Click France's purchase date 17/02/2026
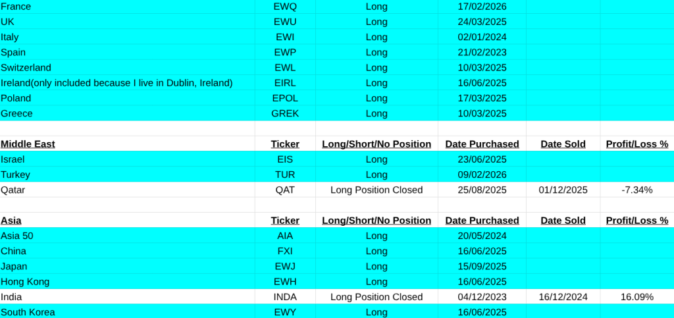The width and height of the screenshot is (674, 318). [x=482, y=7]
